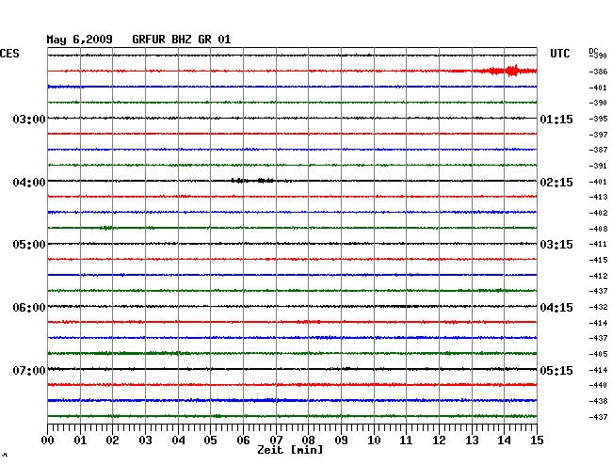Screen dimensions: 612x465
Task: Click the DC offset value "-412"
Action: 598,276
